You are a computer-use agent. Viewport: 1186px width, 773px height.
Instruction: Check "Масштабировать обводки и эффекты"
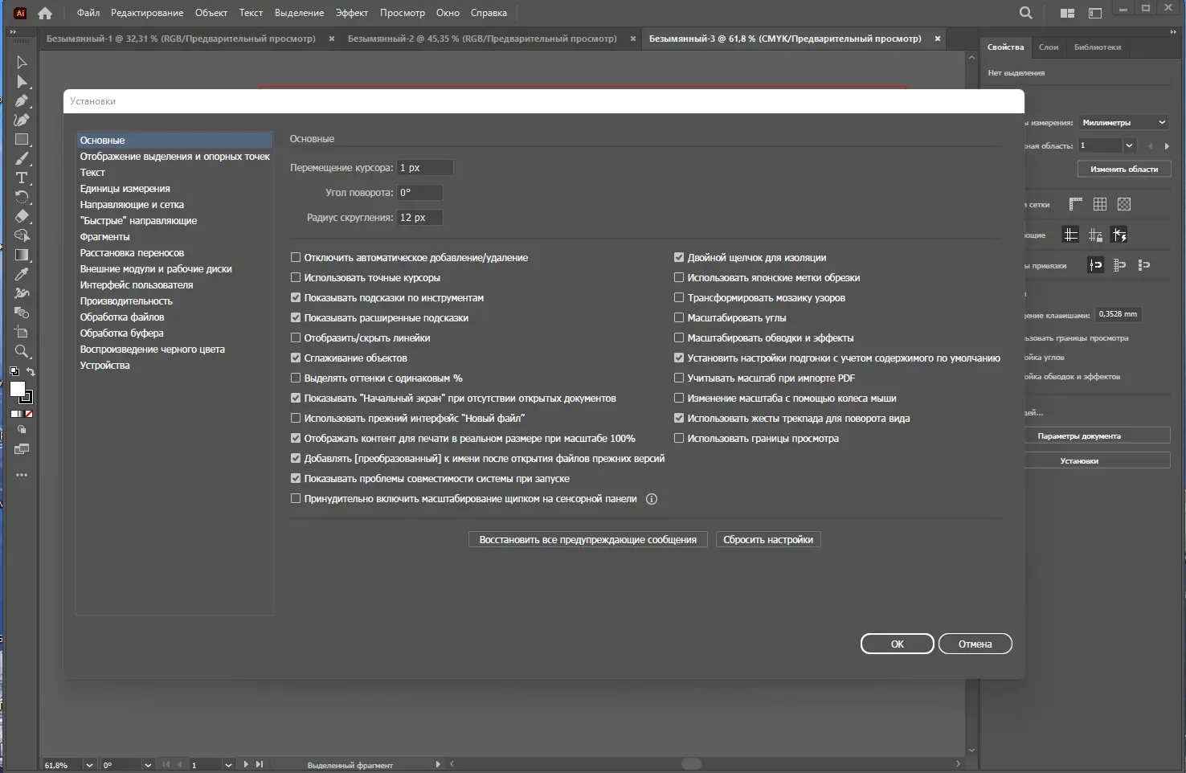[x=679, y=338]
